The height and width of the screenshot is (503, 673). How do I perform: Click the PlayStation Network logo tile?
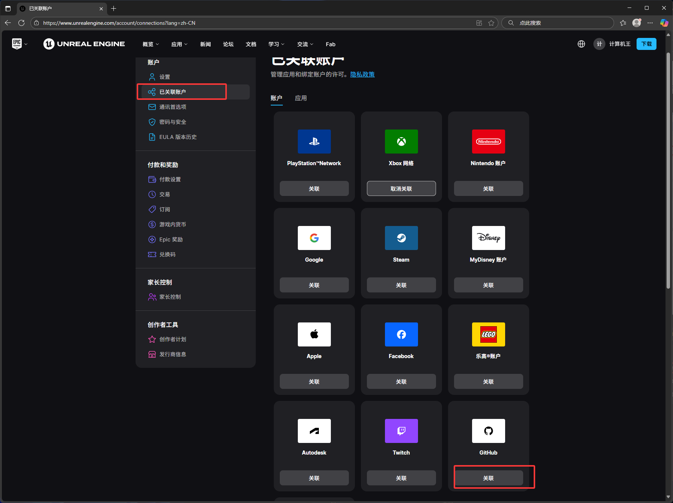click(x=314, y=142)
